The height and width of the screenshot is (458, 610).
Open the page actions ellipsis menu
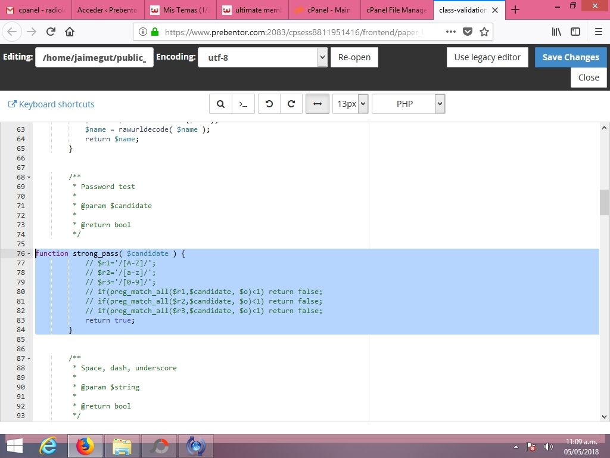coord(451,32)
